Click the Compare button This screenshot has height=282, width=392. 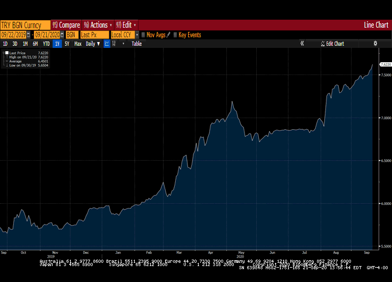click(67, 25)
